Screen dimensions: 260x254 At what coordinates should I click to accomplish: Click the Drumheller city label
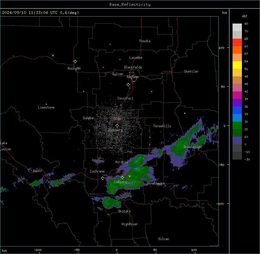coord(192,147)
